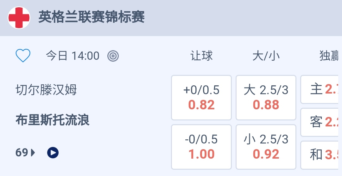Image resolution: width=342 pixels, height=176 pixels.
Task: Bet on 大 2.5/3 at 0.88
Action: click(x=266, y=97)
